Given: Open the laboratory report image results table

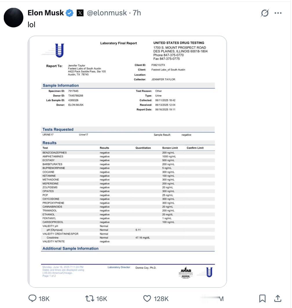Looking at the screenshot, I should [127, 194].
